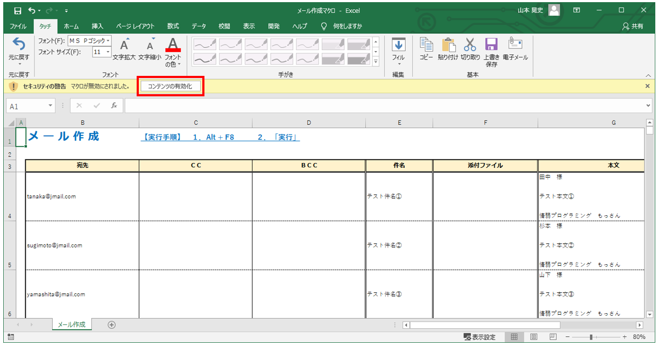Add a new sheet with plus icon
This screenshot has width=658, height=346.
(x=111, y=324)
